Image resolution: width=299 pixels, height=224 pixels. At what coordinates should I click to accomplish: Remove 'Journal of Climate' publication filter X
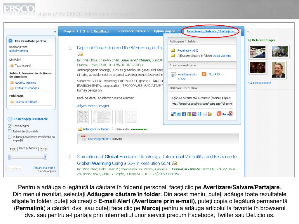pos(12,102)
